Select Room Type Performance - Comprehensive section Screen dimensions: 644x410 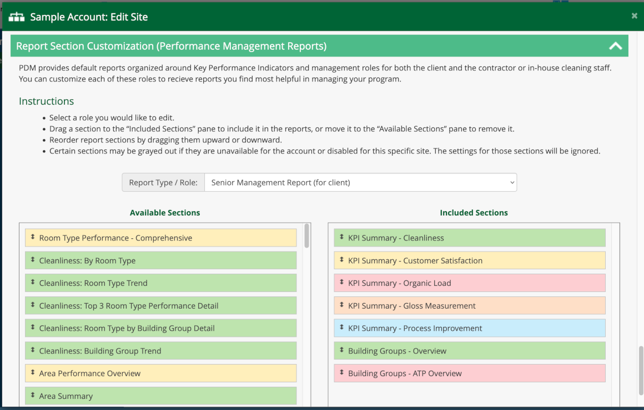(x=161, y=238)
